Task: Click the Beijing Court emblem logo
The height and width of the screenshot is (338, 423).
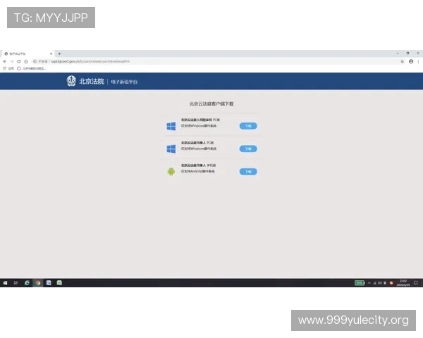Action: (71, 81)
